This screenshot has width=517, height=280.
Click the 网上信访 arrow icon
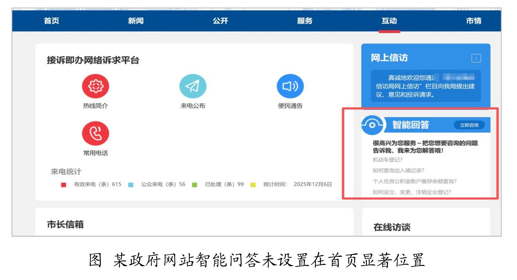coord(476,58)
